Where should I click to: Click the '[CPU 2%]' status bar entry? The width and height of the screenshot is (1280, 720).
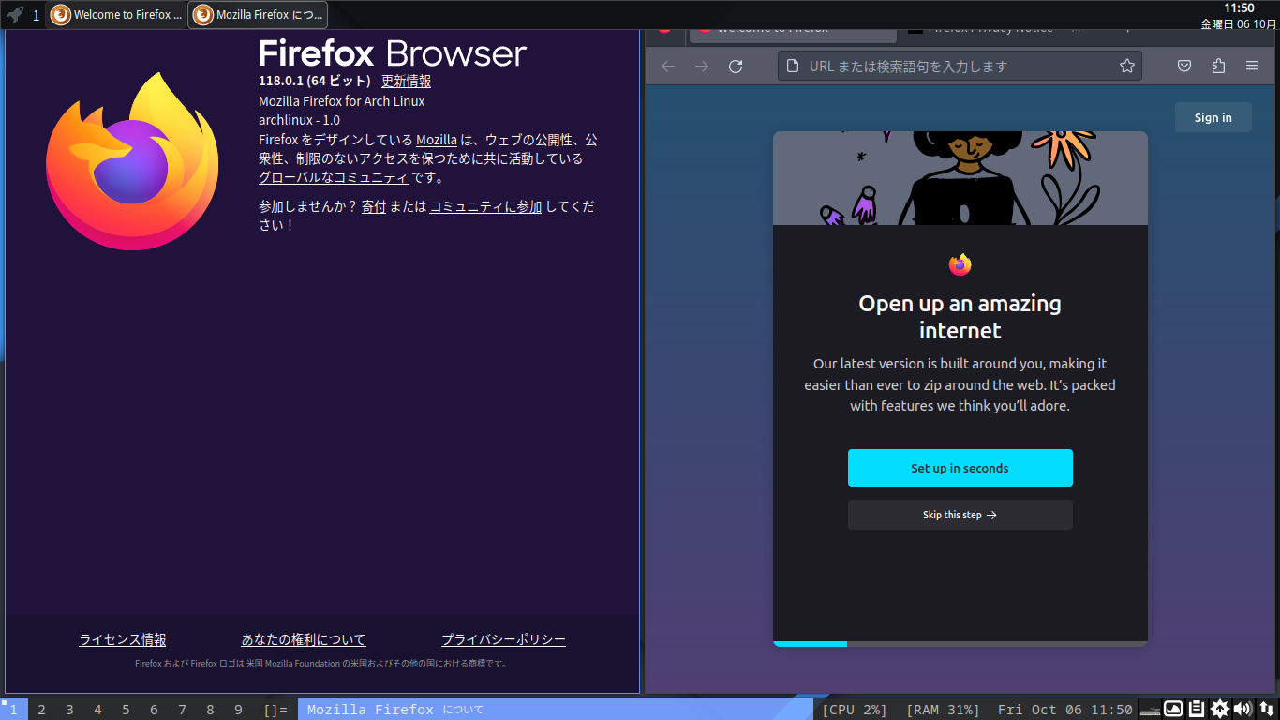(854, 710)
